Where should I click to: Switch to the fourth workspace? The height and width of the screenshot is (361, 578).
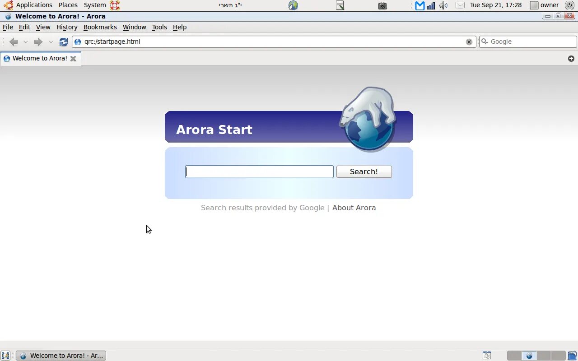558,356
